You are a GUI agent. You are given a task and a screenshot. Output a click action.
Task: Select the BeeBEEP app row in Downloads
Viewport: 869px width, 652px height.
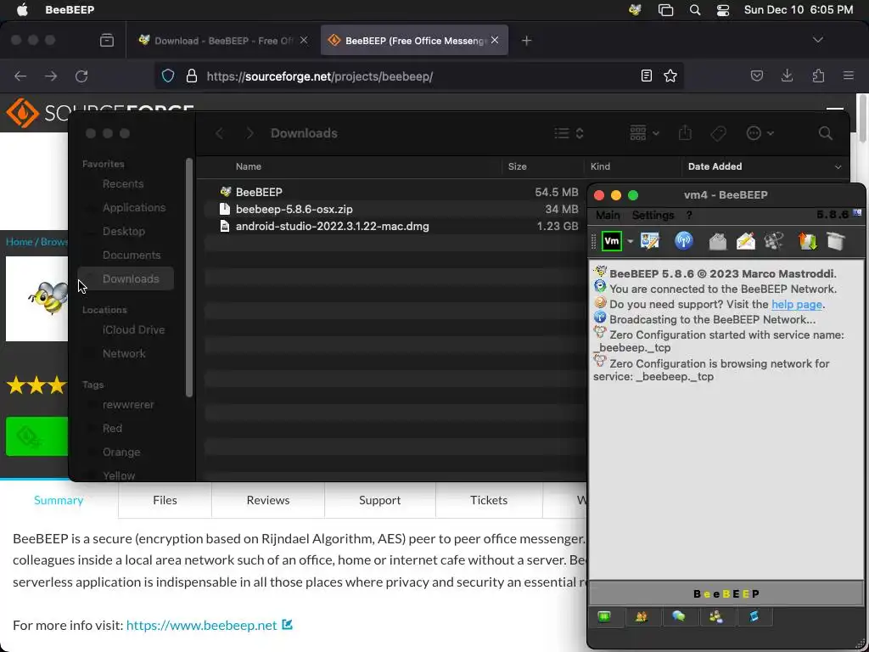(394, 192)
